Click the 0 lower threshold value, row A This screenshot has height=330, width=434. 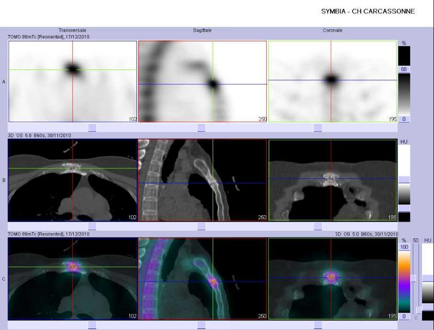point(404,119)
